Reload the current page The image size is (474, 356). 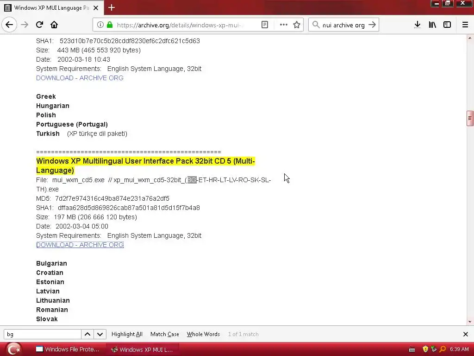[40, 25]
